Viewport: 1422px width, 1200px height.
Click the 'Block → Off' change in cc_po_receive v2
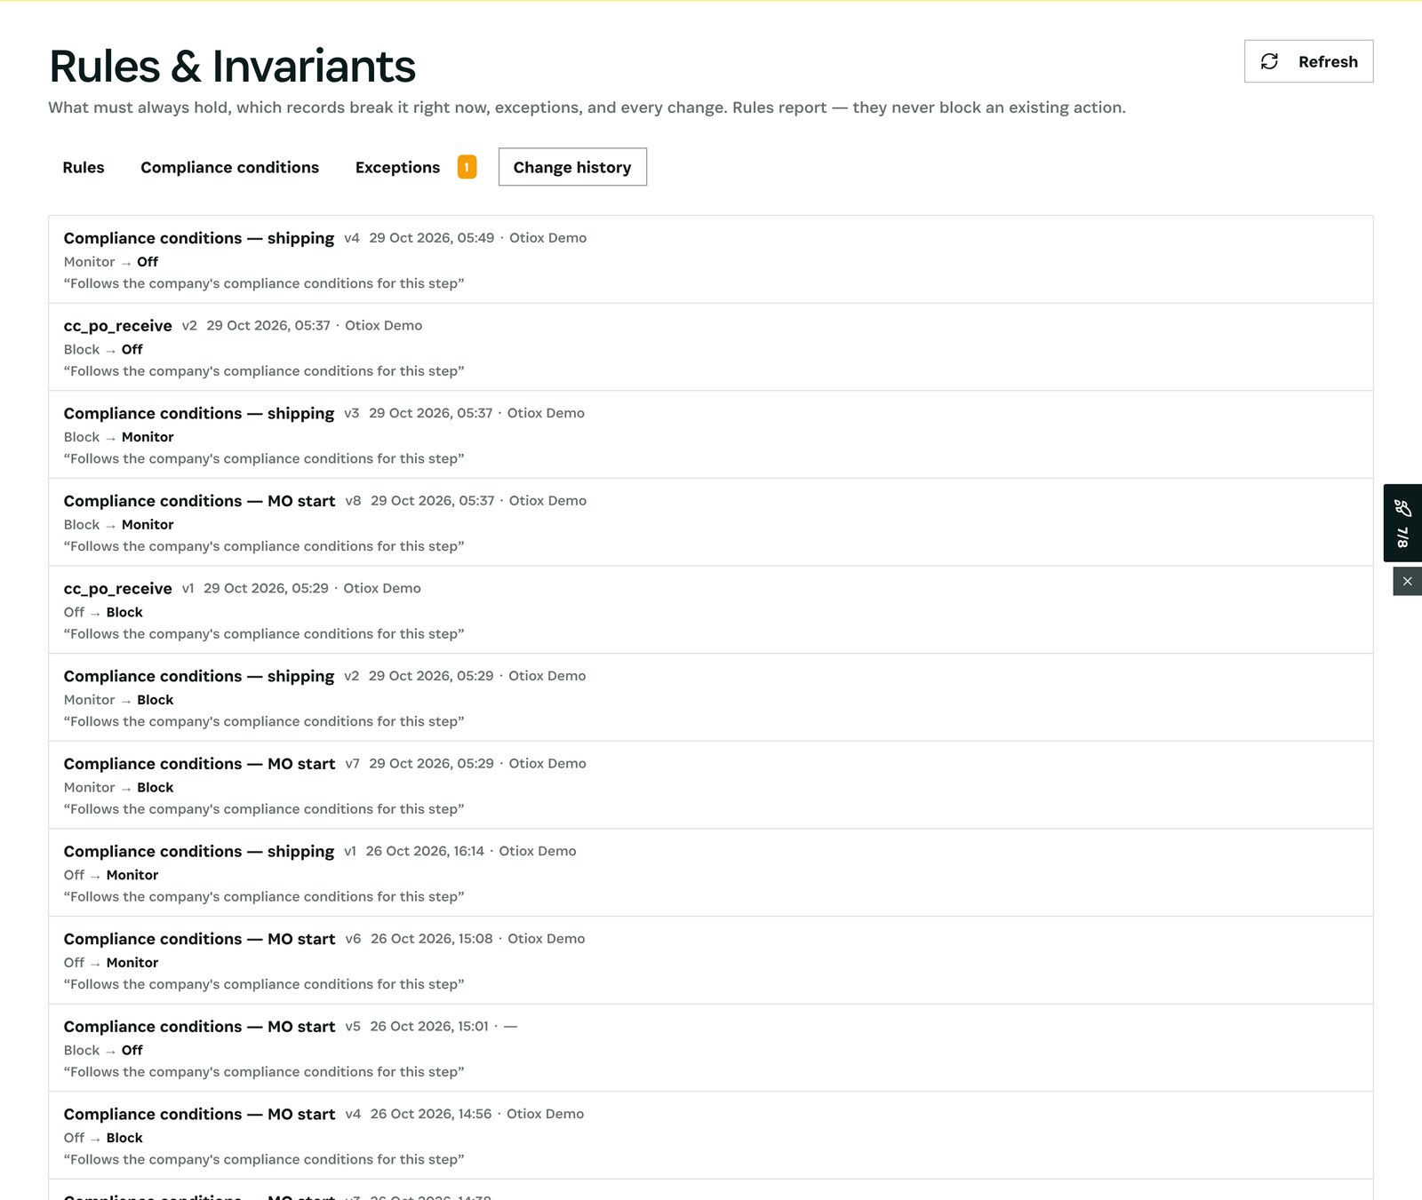coord(103,350)
